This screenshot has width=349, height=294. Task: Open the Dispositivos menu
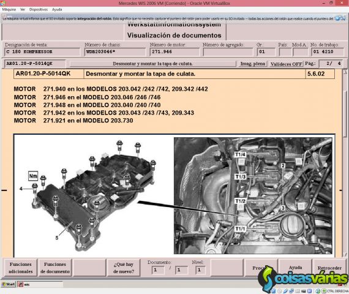(x=39, y=9)
